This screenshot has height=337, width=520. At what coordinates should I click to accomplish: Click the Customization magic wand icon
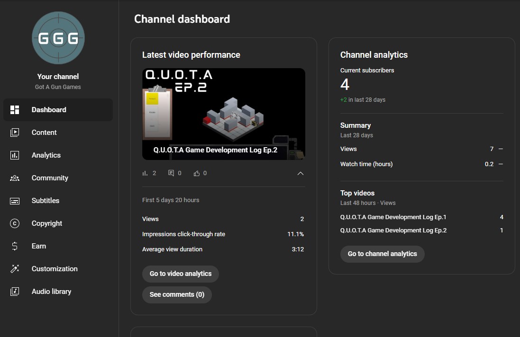(15, 269)
